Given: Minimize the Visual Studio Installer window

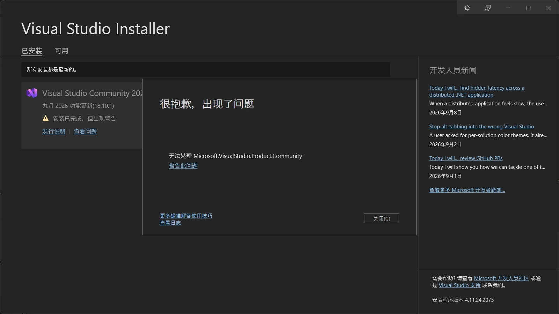Looking at the screenshot, I should [x=508, y=8].
